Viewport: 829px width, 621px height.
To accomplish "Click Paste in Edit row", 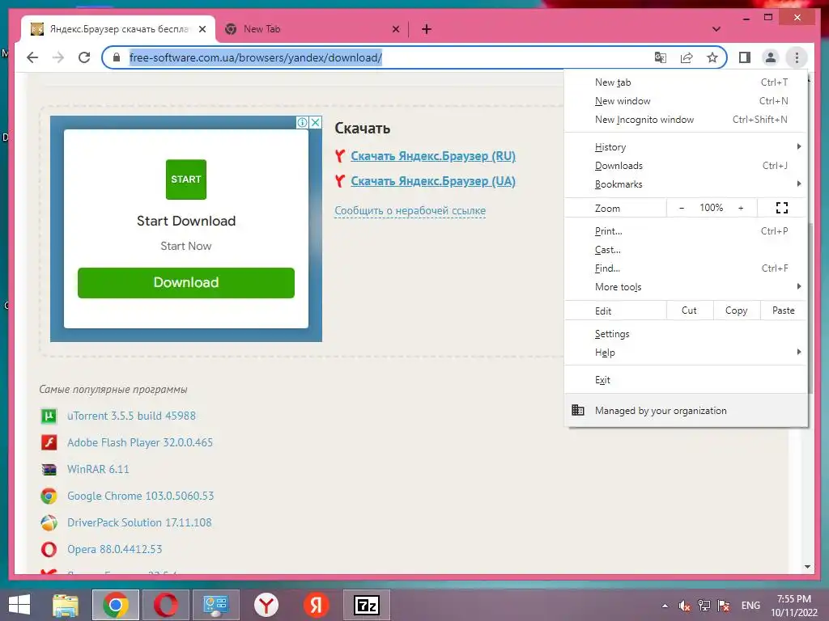I will [x=784, y=310].
